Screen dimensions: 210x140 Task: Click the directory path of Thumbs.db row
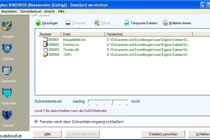[148, 50]
